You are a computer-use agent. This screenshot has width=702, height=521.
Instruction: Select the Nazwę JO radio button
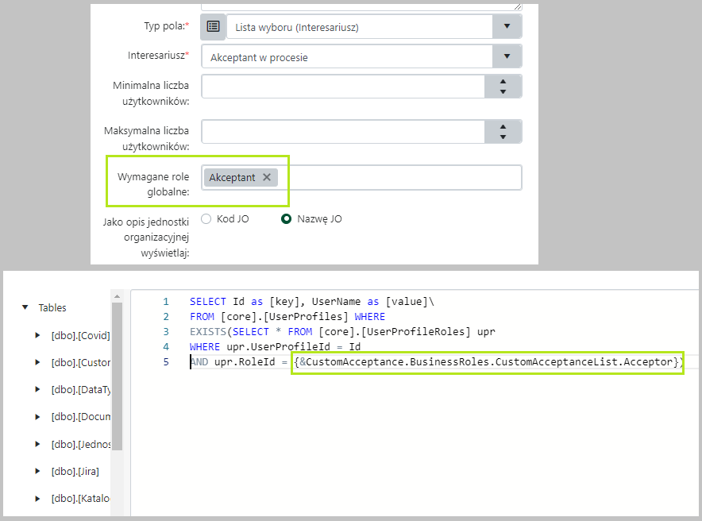coord(287,219)
